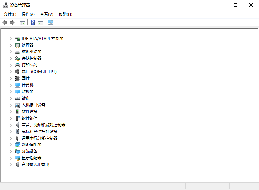Click the 通用串行总线控制器 USB icon
The width and height of the screenshot is (259, 190).
pos(17,138)
